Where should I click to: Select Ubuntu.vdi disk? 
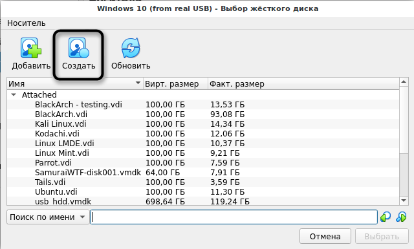click(56, 191)
